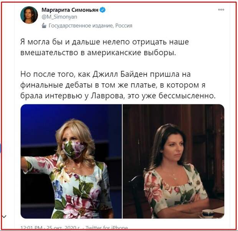
Task: Click the partial blue circle at left edge
Action: 0,148
